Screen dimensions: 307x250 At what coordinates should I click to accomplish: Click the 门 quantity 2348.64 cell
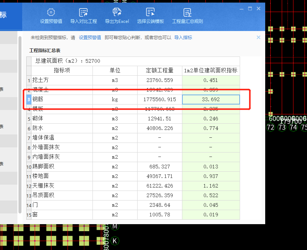pos(159,205)
